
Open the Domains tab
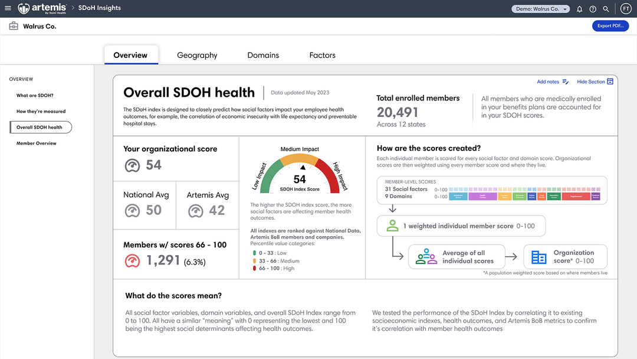pos(263,55)
